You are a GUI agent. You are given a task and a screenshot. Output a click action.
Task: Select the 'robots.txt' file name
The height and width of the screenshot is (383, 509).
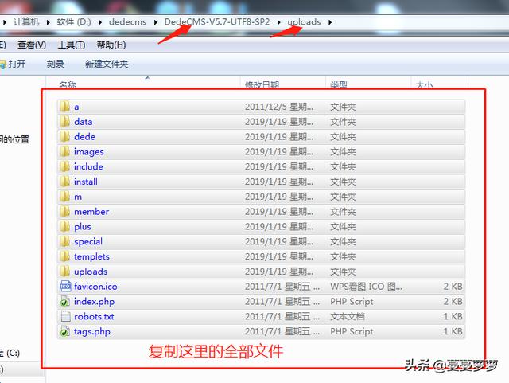94,316
